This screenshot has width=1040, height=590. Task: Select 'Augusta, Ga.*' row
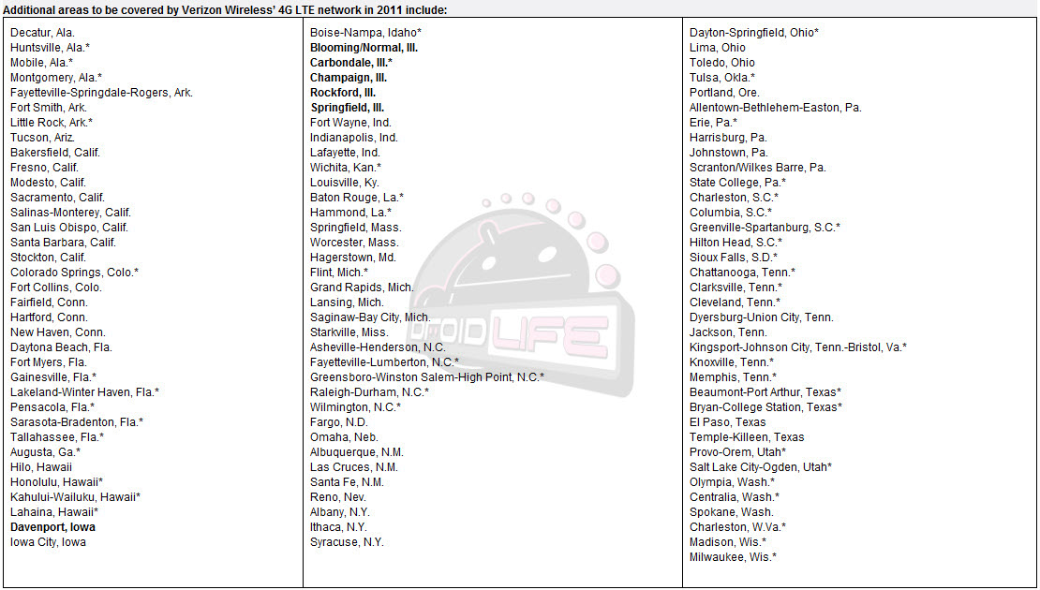coord(45,452)
